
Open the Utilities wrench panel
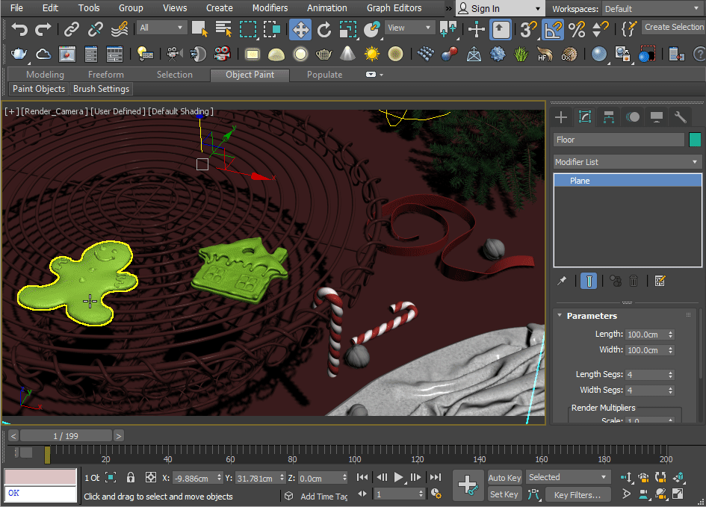coord(680,117)
